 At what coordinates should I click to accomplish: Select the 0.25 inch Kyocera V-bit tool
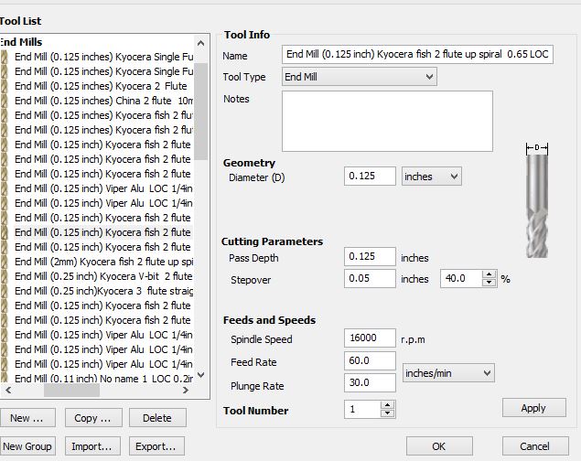[x=102, y=276]
